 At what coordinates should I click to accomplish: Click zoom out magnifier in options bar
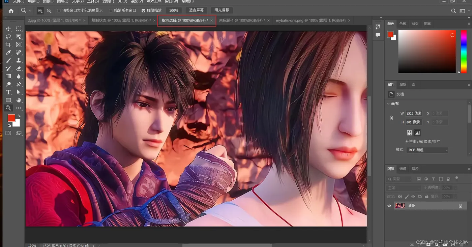point(49,11)
